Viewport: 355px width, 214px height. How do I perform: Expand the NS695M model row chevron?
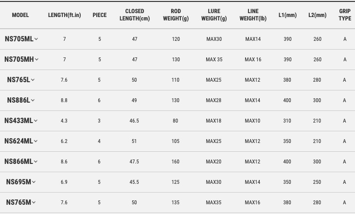tap(34, 182)
